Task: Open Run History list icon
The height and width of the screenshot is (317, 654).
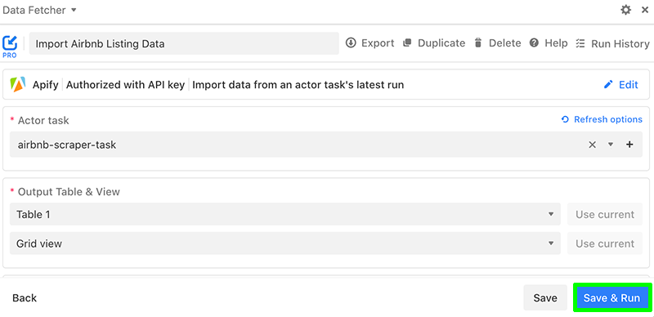Action: (580, 43)
